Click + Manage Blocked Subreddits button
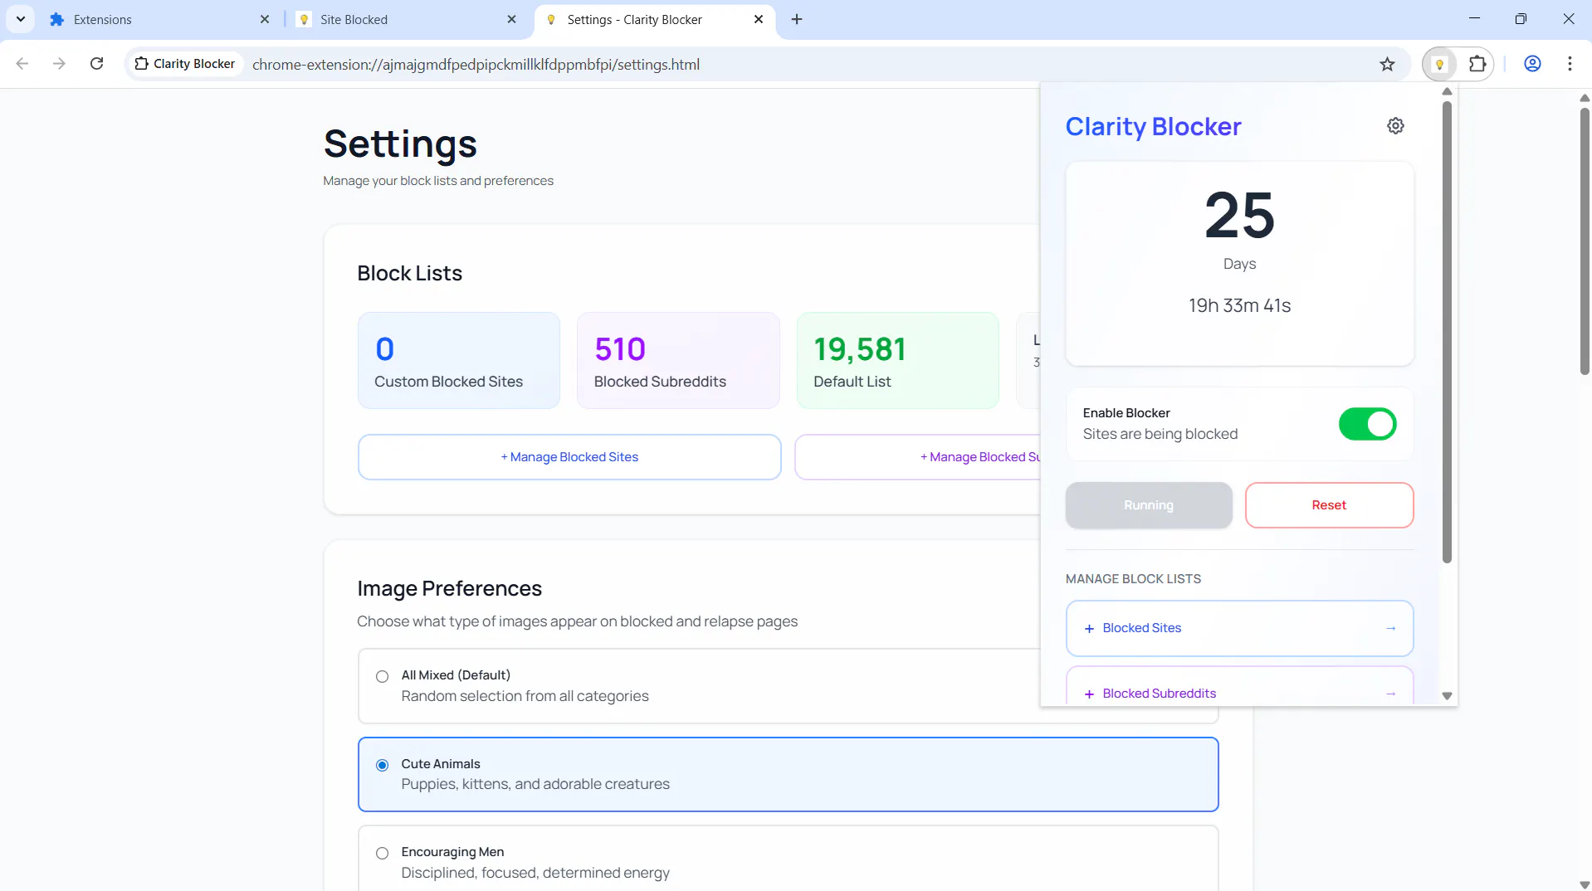 (x=917, y=457)
